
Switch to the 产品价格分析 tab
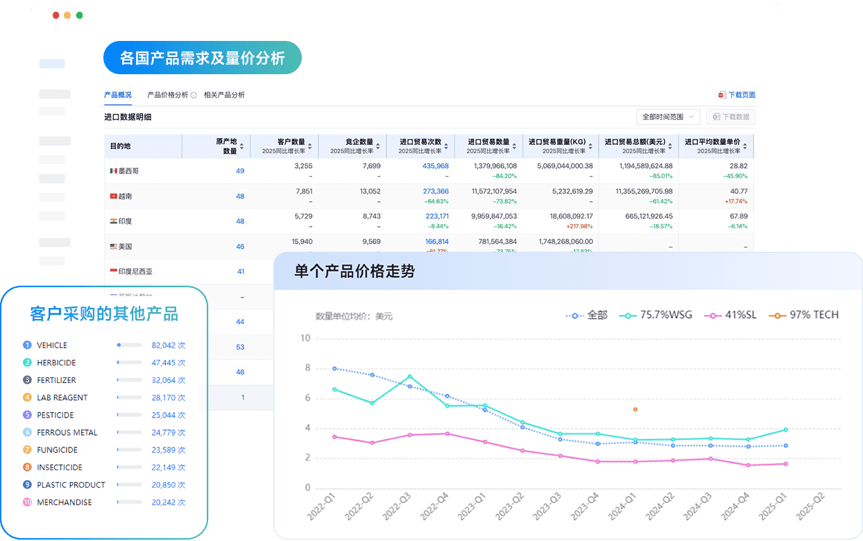[x=169, y=94]
